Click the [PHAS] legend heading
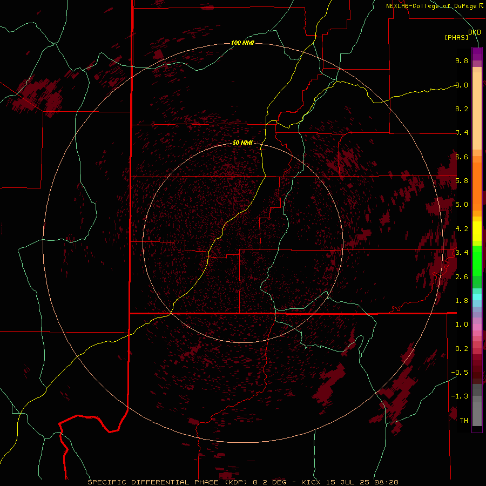The height and width of the screenshot is (486, 486). [x=456, y=38]
